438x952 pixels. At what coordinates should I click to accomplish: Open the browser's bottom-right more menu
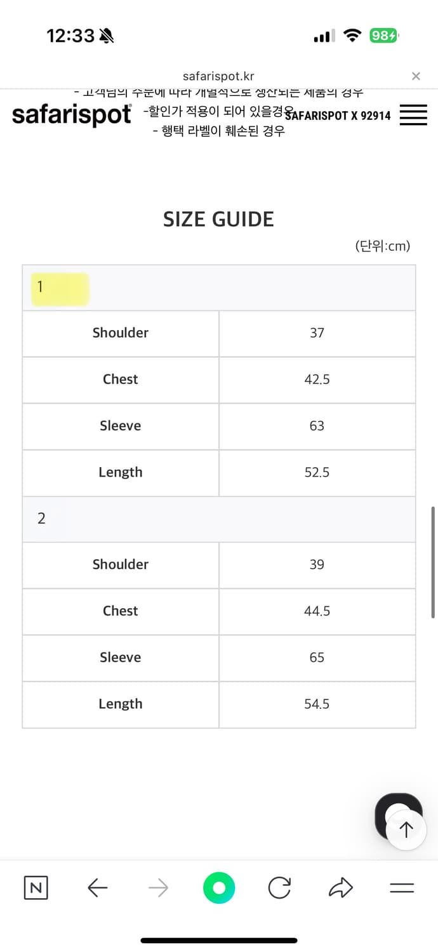click(x=402, y=888)
